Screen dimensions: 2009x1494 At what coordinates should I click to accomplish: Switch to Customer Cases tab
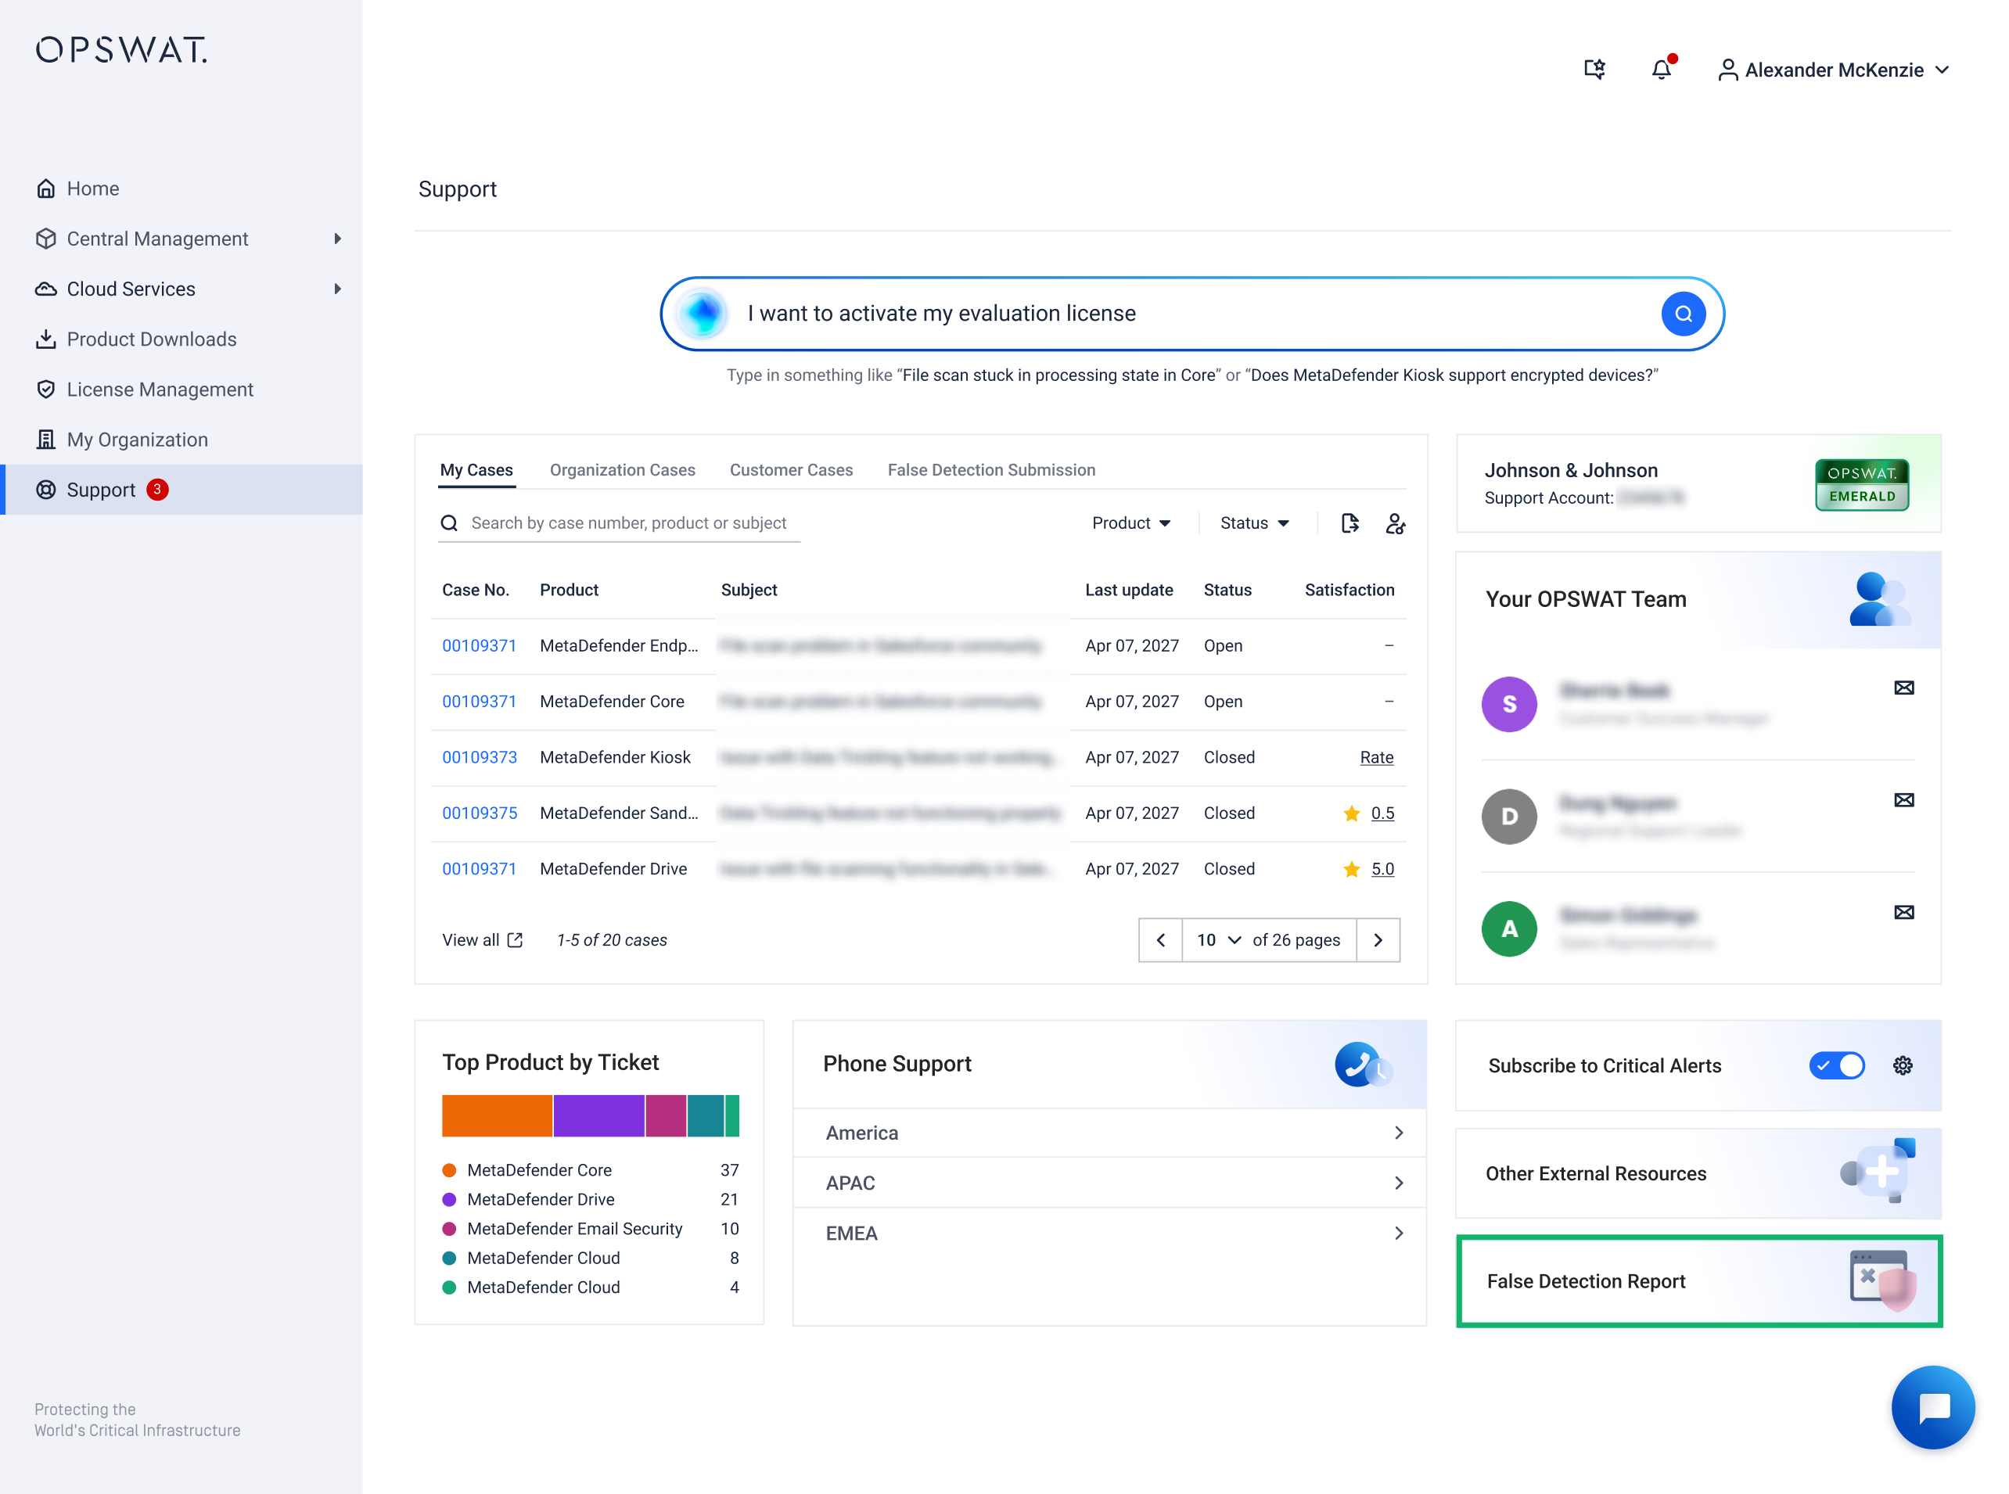(792, 470)
